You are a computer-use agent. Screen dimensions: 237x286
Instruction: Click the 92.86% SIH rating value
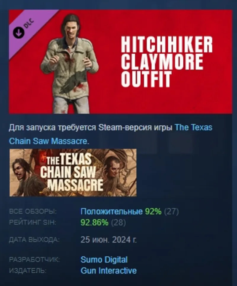point(95,222)
